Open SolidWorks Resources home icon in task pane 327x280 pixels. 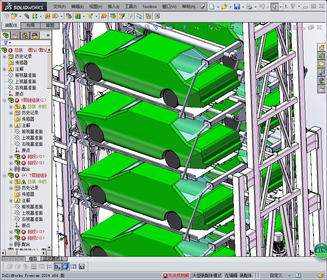(x=321, y=48)
